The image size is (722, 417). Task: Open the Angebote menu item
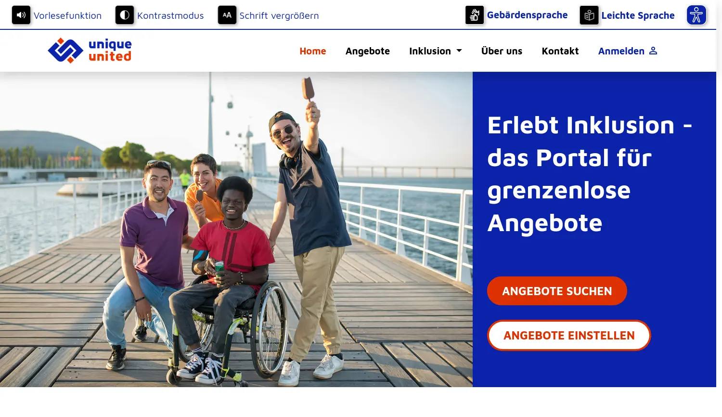368,51
